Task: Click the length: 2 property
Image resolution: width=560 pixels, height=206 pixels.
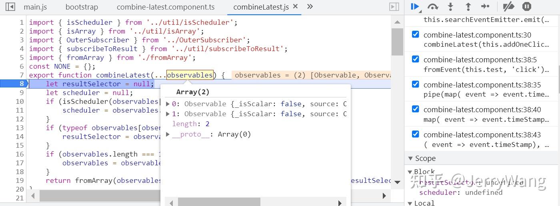Action: pos(191,124)
